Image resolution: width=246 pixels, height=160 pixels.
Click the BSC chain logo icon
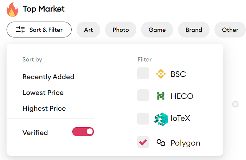(161, 74)
